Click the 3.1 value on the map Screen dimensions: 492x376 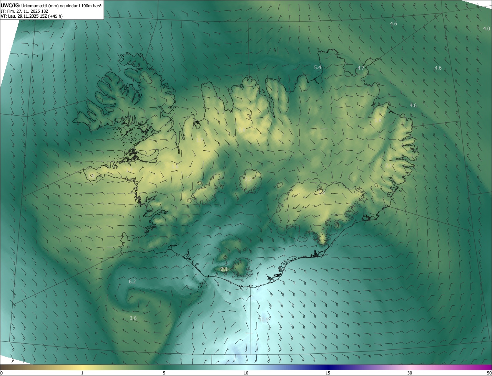(x=224, y=269)
